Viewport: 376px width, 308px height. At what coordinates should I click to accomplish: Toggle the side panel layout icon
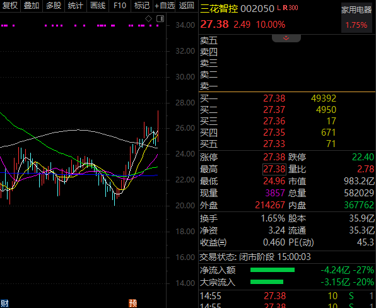160,18
